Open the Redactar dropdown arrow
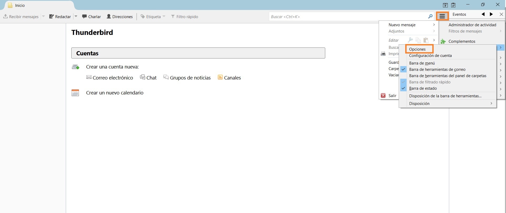The height and width of the screenshot is (213, 506). coord(76,17)
